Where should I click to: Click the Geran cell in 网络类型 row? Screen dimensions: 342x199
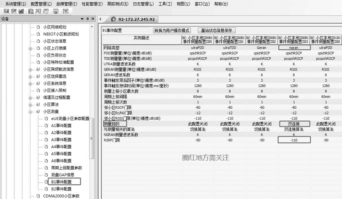262,48
